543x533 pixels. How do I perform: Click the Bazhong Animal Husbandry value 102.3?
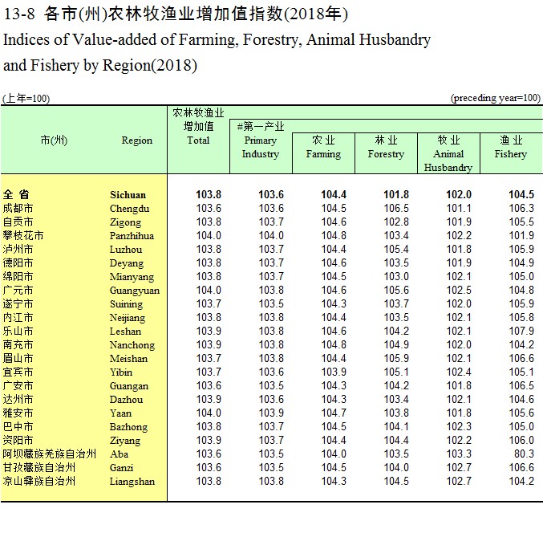tap(459, 426)
